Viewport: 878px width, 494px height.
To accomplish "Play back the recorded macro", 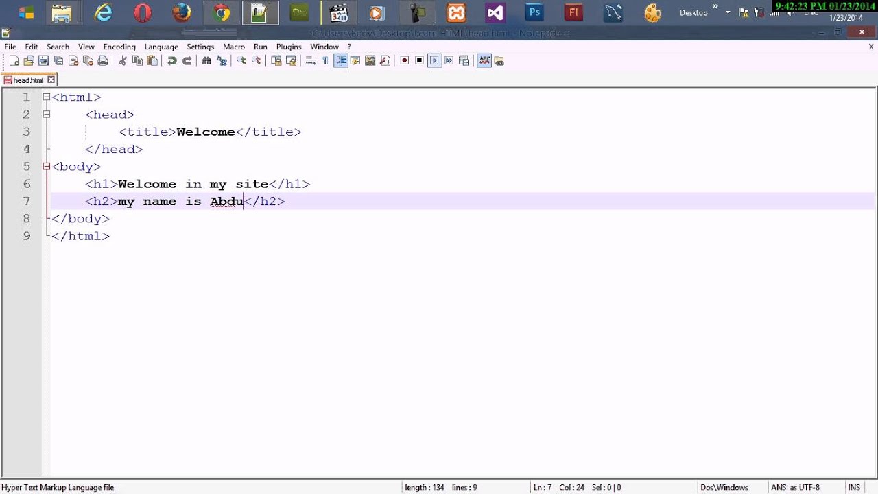I will [x=434, y=61].
